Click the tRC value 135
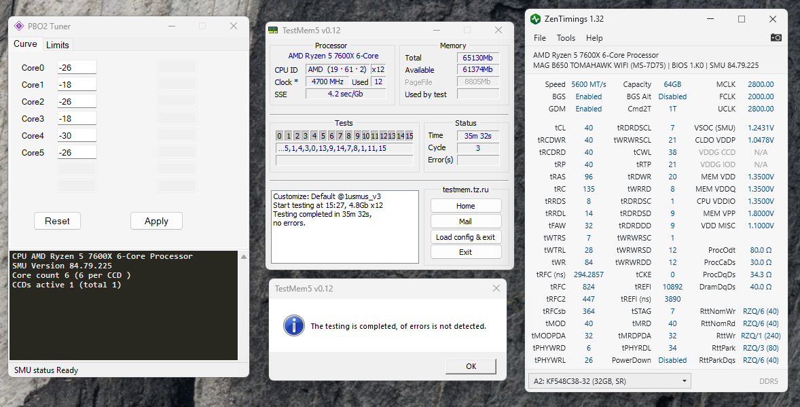The width and height of the screenshot is (800, 407). [x=589, y=189]
